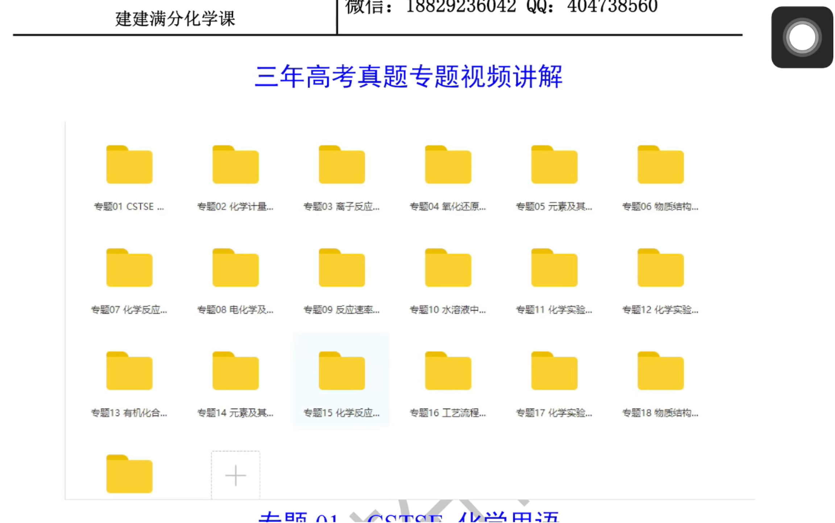Open the 专题02 化学计量 folder icon
835x523 pixels.
pos(236,164)
